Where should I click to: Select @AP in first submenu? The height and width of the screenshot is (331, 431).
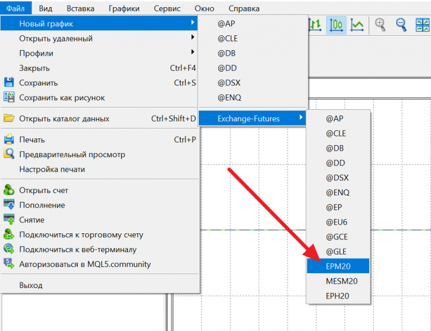point(252,23)
